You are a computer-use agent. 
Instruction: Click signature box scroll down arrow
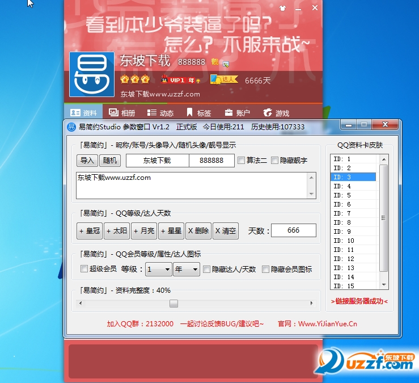click(x=312, y=194)
